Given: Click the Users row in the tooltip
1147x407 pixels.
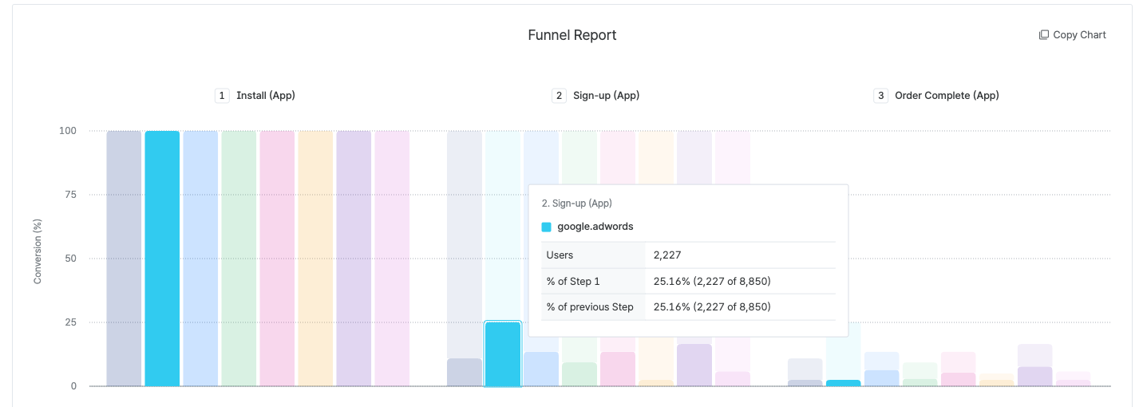Looking at the screenshot, I should [x=688, y=255].
